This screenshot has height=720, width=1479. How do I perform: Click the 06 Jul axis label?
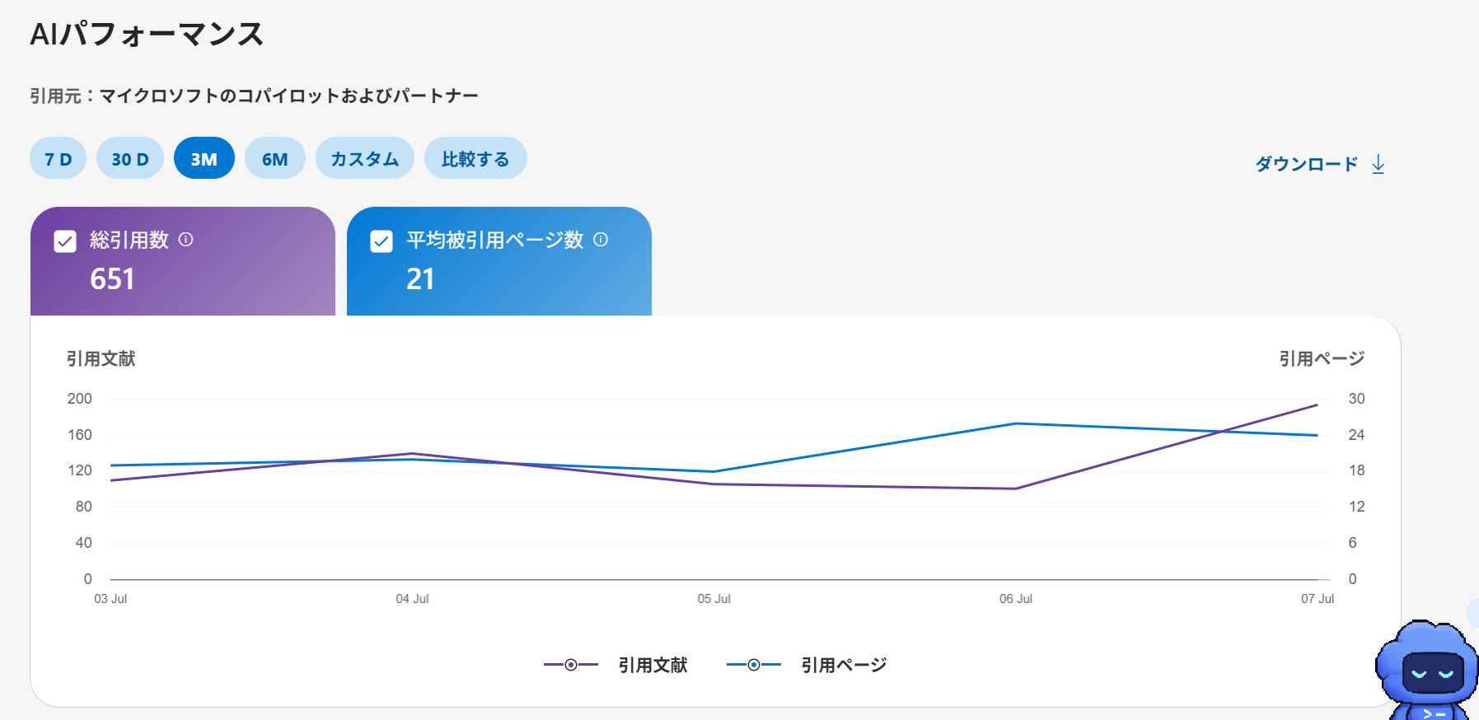point(1016,599)
